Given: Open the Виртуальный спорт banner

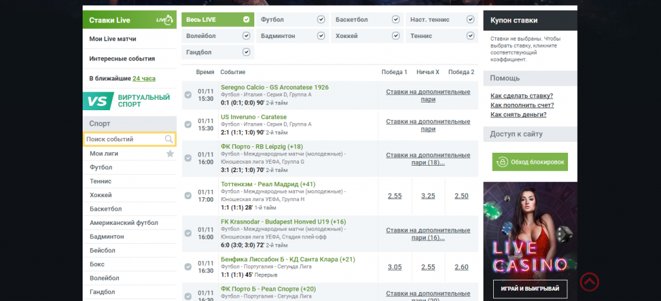Looking at the screenshot, I should coord(129,101).
